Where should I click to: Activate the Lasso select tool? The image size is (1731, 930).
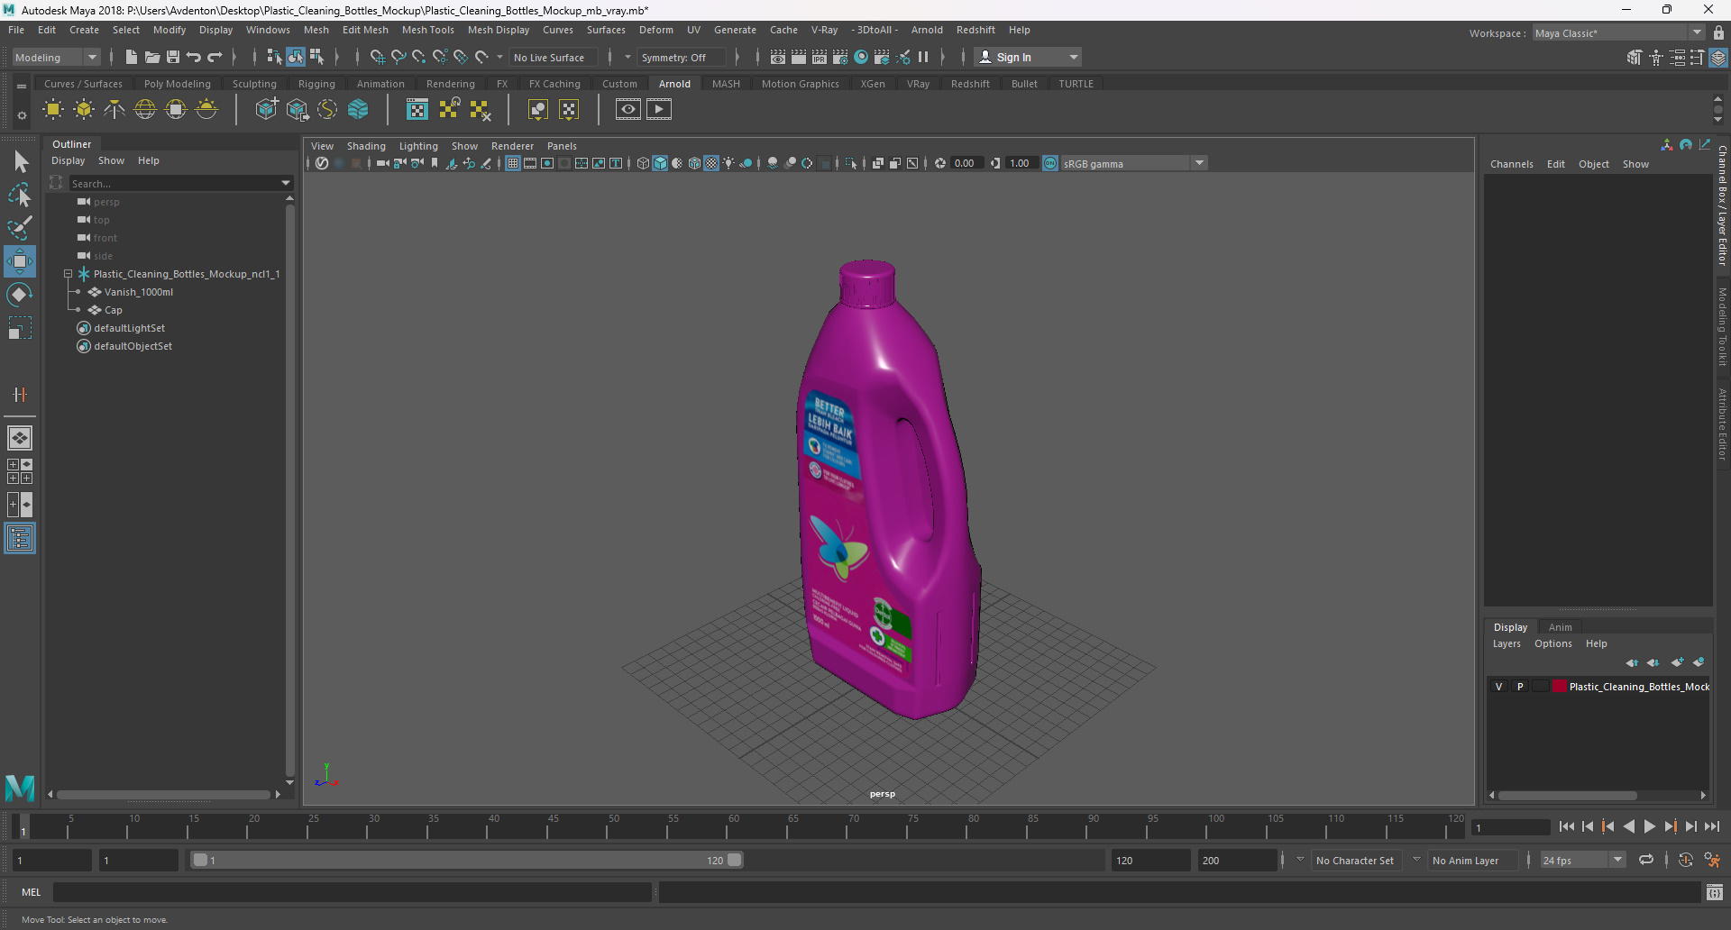[20, 195]
